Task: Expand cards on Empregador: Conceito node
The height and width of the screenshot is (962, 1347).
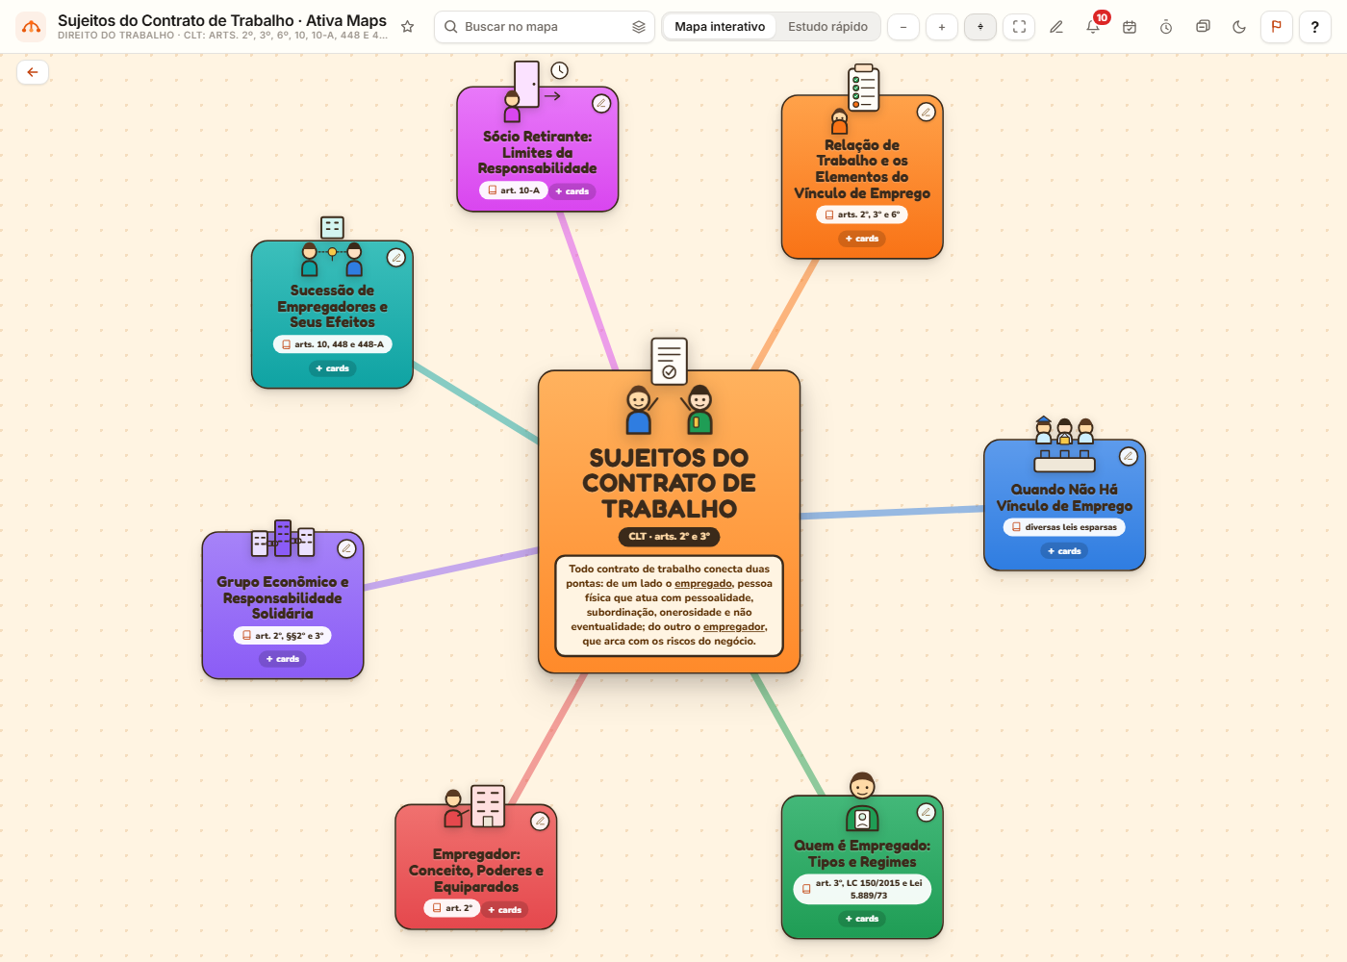Action: [505, 910]
